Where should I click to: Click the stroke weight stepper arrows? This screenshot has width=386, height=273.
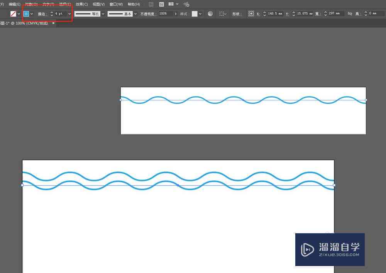pyautogui.click(x=52, y=14)
